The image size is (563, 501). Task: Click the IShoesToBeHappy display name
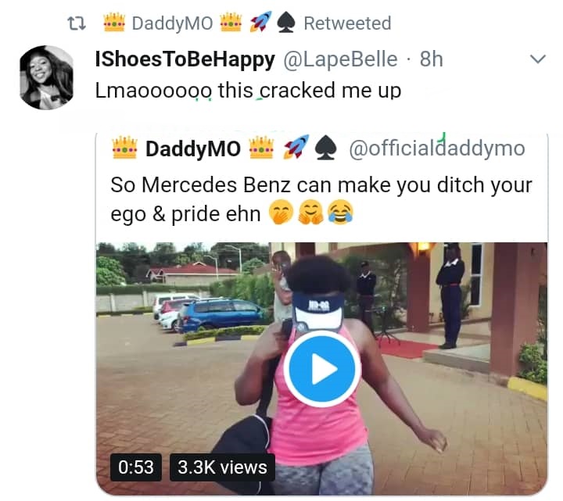click(x=185, y=59)
